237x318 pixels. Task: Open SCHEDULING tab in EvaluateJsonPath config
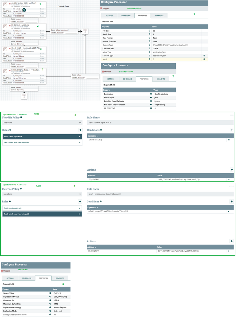coord(128,79)
